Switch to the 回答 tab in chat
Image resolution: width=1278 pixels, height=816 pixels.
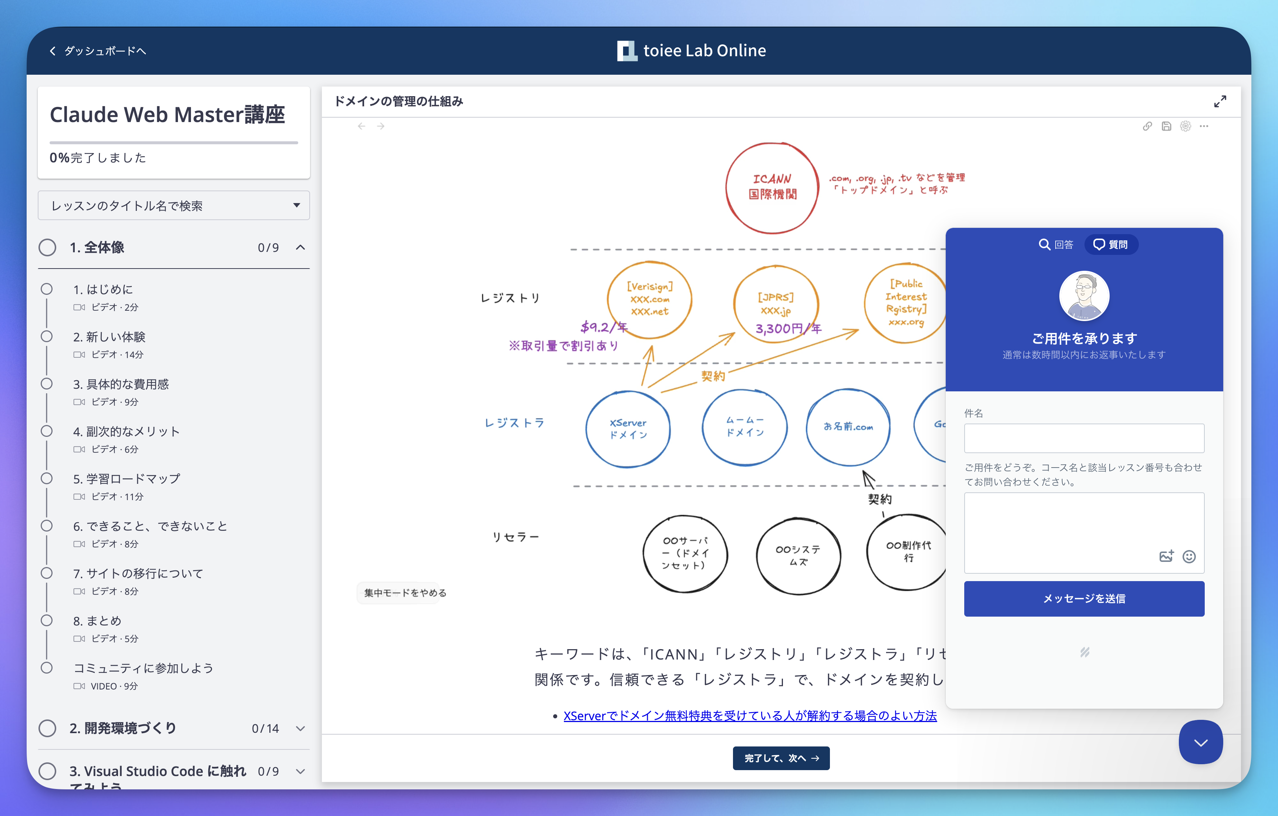1056,245
